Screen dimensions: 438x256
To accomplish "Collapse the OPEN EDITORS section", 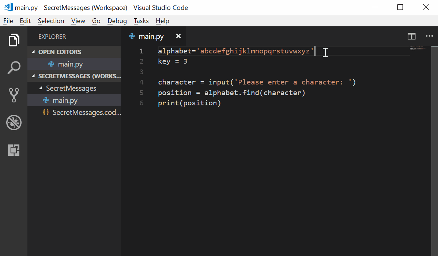I will click(x=33, y=52).
